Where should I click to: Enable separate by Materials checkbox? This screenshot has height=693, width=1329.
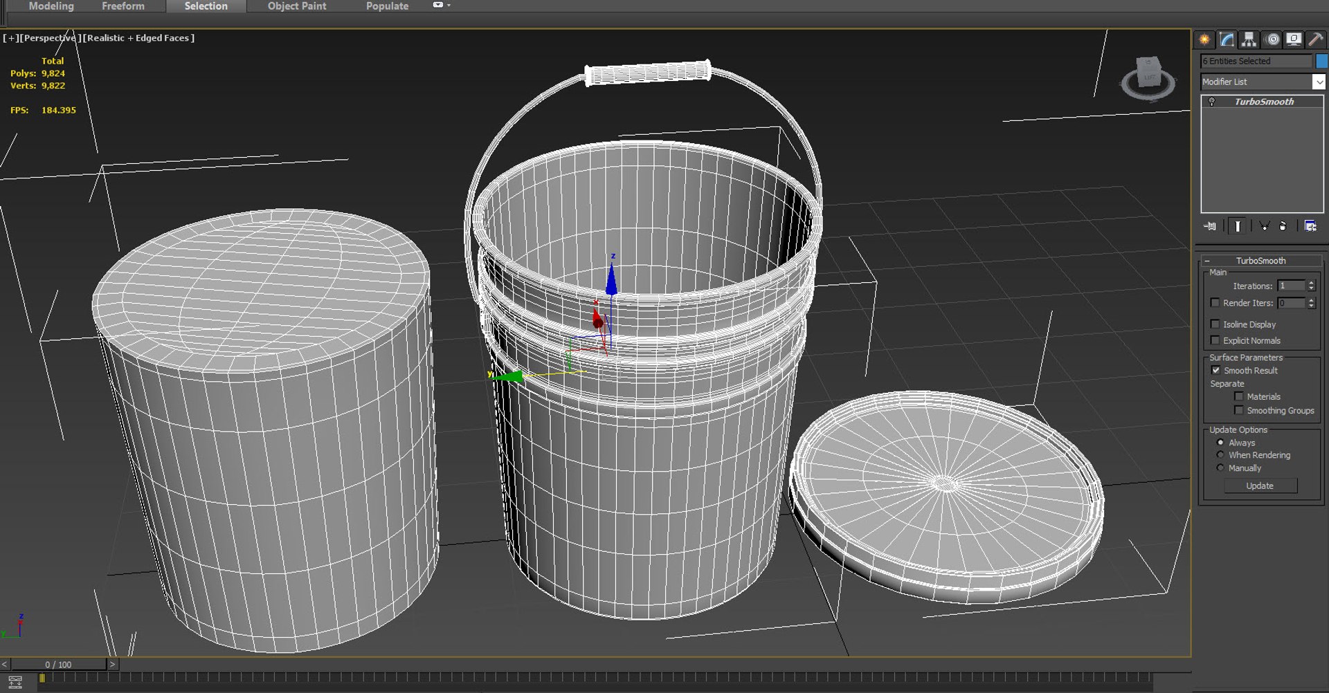(x=1239, y=396)
